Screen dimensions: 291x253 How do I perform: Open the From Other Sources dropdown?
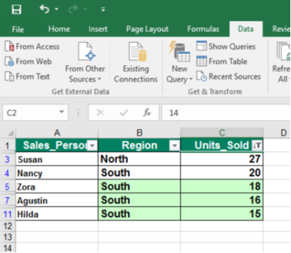(x=85, y=62)
